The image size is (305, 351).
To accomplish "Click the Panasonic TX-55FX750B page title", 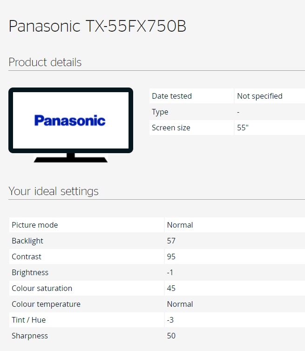I will point(97,26).
